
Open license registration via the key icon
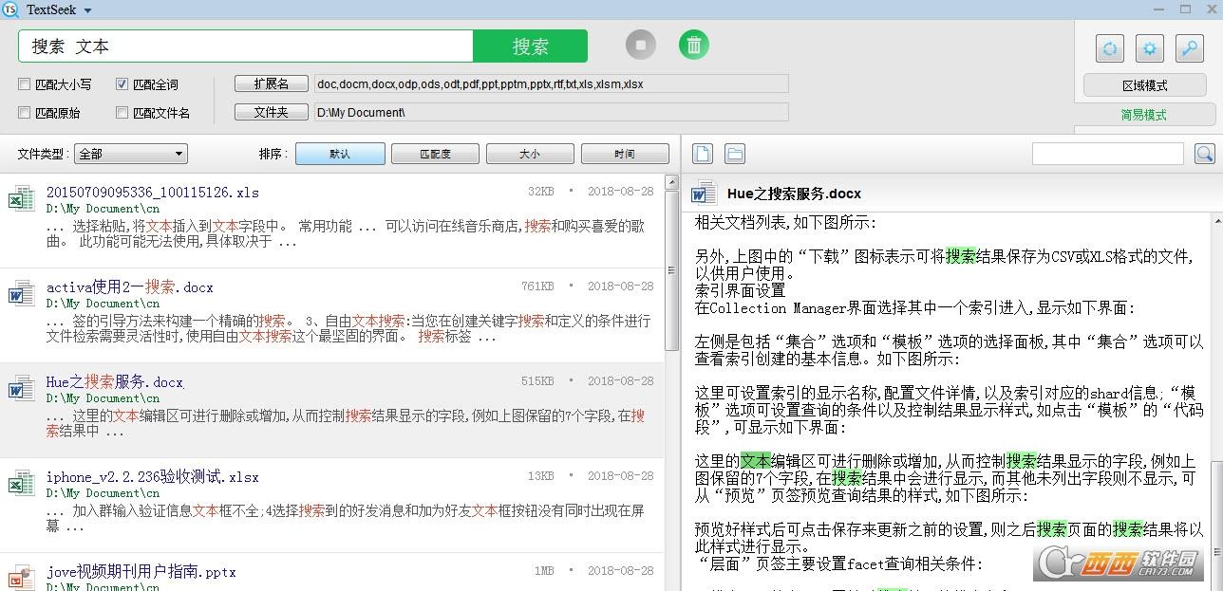pyautogui.click(x=1188, y=47)
